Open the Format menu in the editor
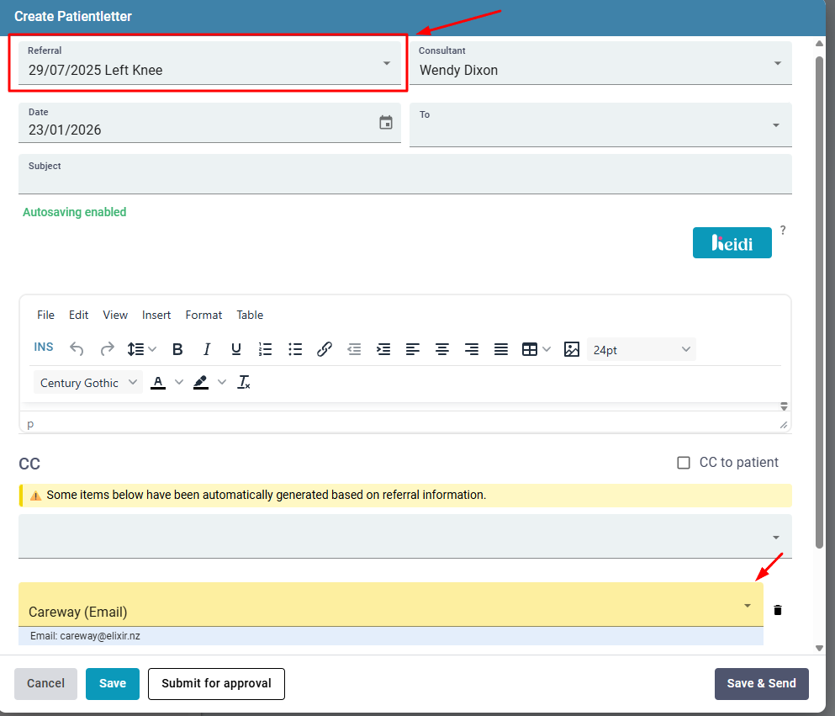Screen dimensions: 835x716 203,315
